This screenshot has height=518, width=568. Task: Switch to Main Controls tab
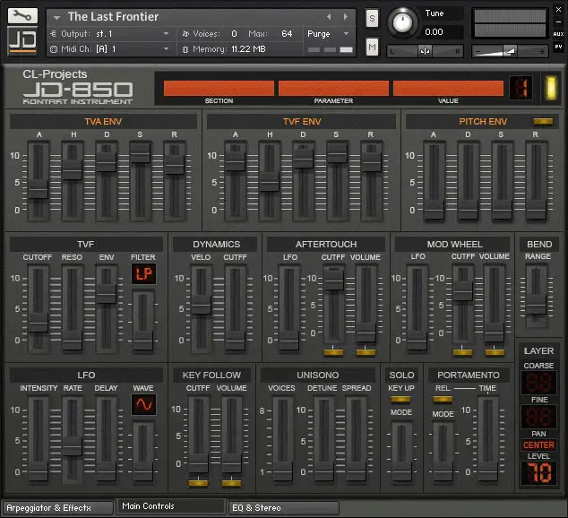point(170,506)
